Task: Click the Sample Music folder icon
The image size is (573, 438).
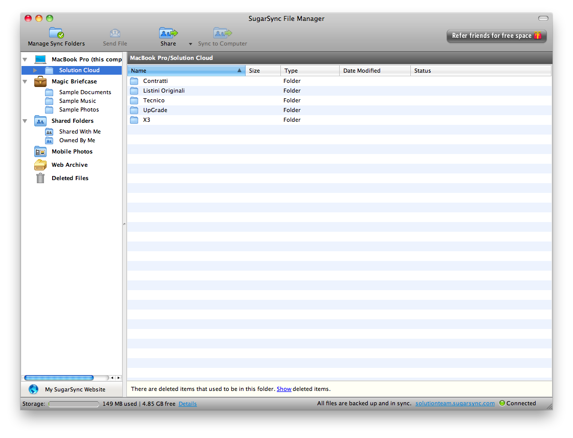Action: pyautogui.click(x=49, y=101)
